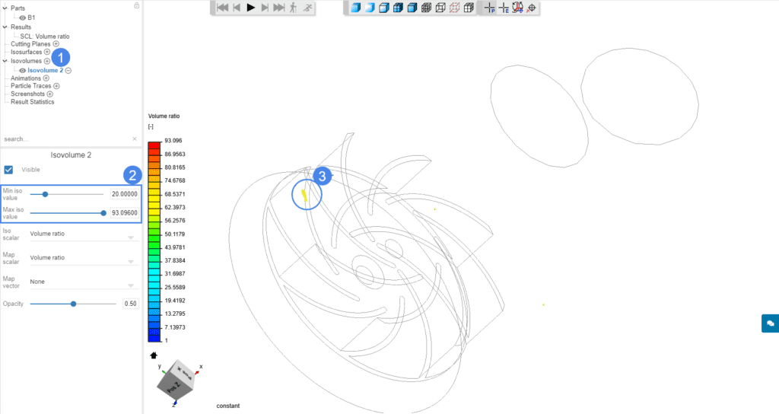This screenshot has height=414, width=779.
Task: Collapse the Results tree node
Action: [5, 27]
